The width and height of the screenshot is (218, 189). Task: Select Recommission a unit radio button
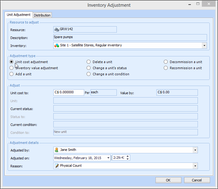[x=166, y=68]
